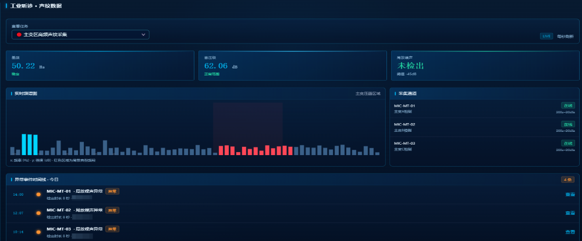582x241 pixels.
Task: Click the 主变压器区域 label on spectrum panel
Action: pyautogui.click(x=368, y=93)
